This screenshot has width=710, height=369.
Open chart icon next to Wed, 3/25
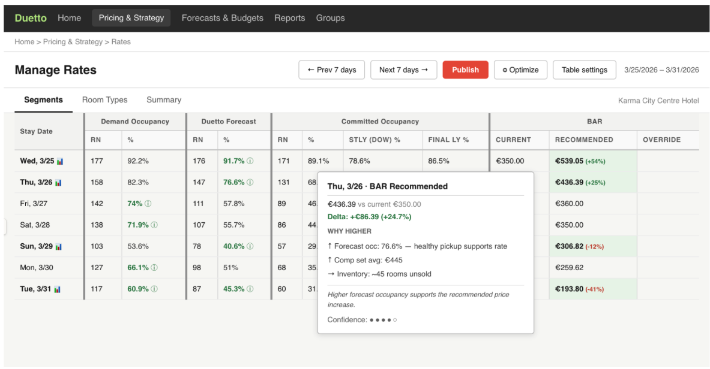tap(60, 162)
